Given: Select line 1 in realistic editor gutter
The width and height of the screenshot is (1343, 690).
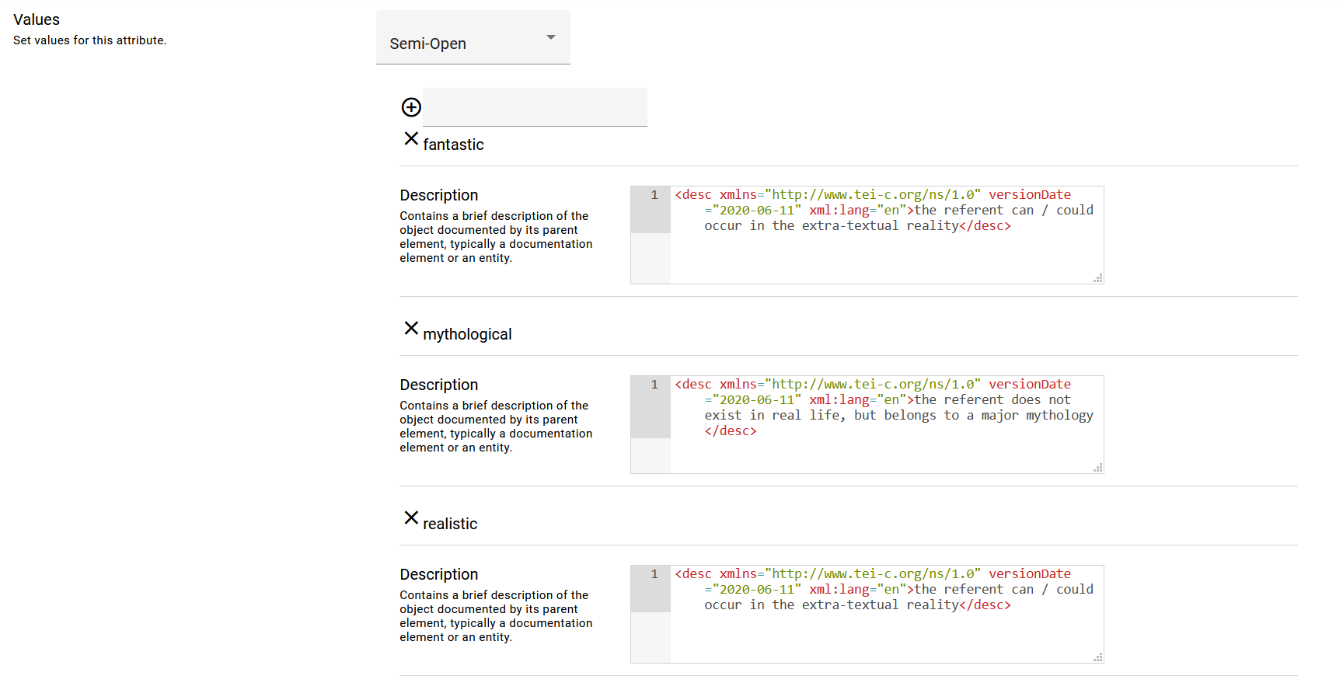Looking at the screenshot, I should [654, 574].
